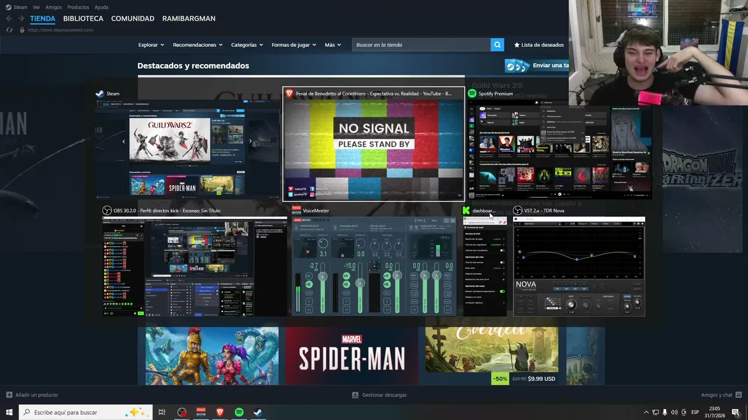Open VoiceMeeter from the taskbar
The height and width of the screenshot is (420, 748).
[201, 412]
